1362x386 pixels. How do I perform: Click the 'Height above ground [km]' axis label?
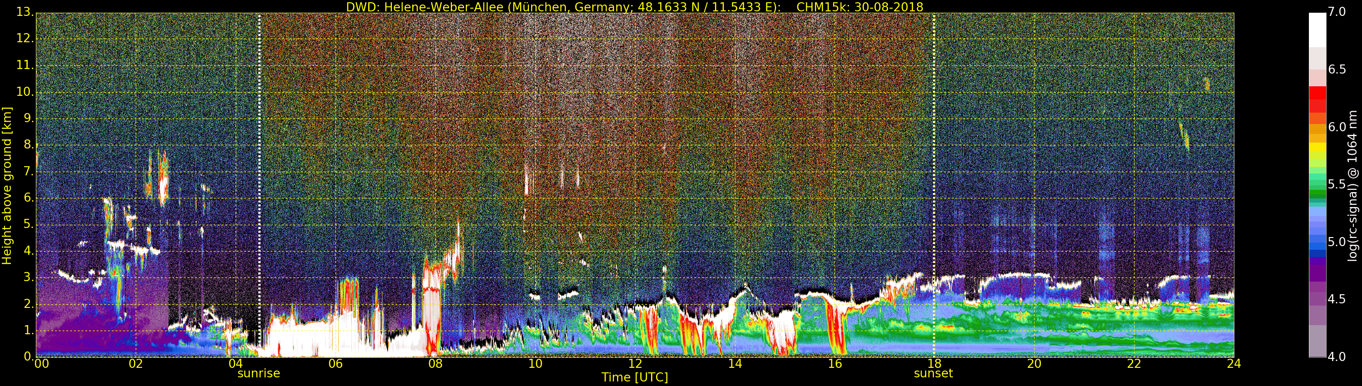pos(7,186)
